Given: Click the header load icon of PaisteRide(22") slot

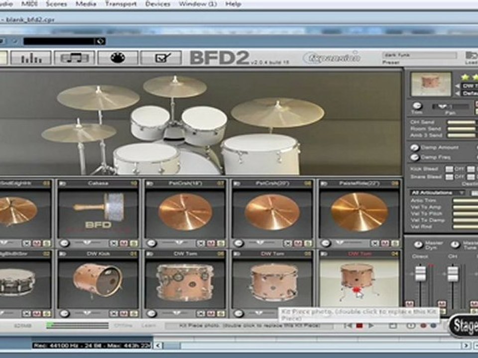Looking at the screenshot, I should tap(324, 183).
